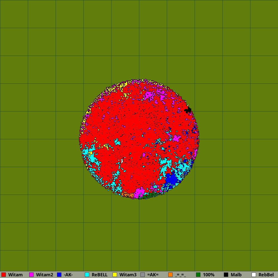Click the red Witam legend swatch
The height and width of the screenshot is (278, 278).
[x=4, y=275]
